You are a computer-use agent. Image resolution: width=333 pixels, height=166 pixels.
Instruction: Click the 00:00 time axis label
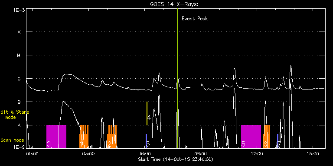pos(32,153)
